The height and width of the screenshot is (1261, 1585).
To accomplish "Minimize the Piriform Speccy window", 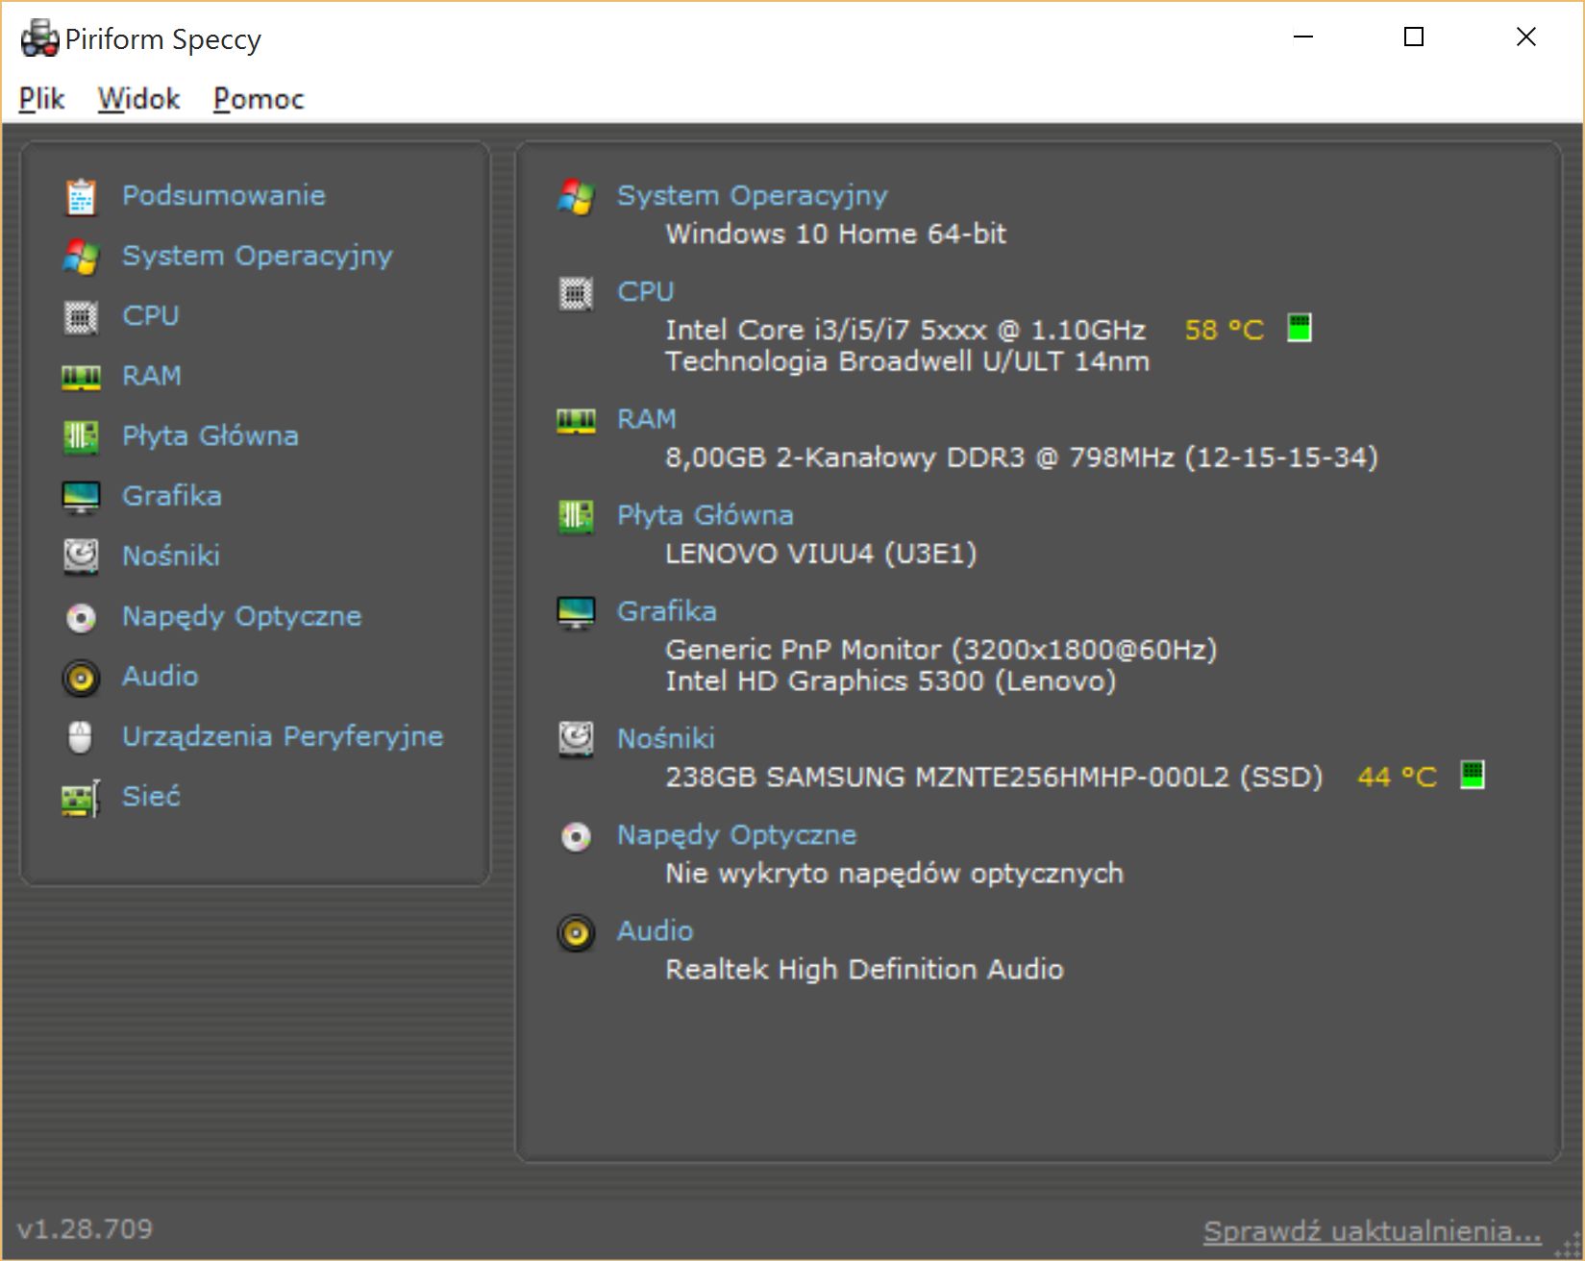I will tap(1302, 37).
